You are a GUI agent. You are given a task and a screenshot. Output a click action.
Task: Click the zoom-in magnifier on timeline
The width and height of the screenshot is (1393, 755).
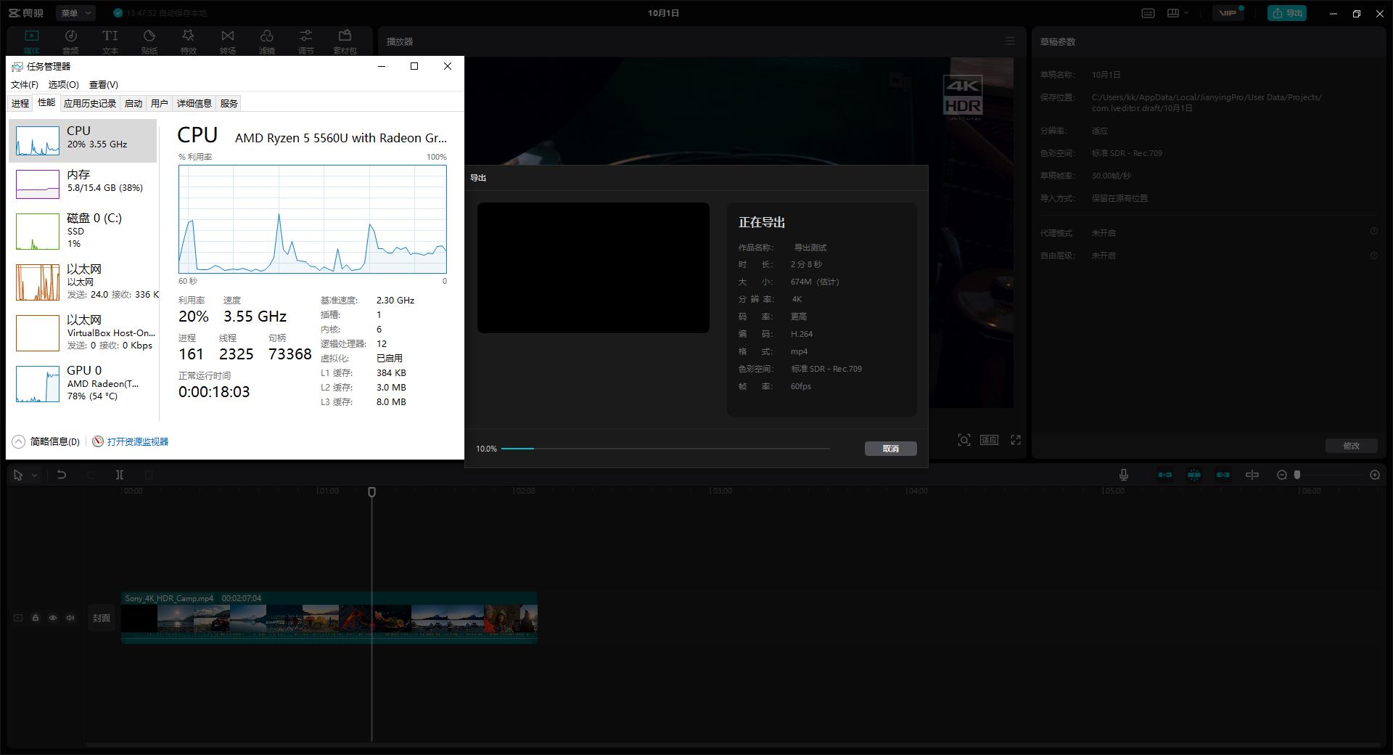click(1375, 475)
